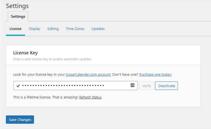
Task: Click the 'Enter a valid license key' description
Action: 52,59
